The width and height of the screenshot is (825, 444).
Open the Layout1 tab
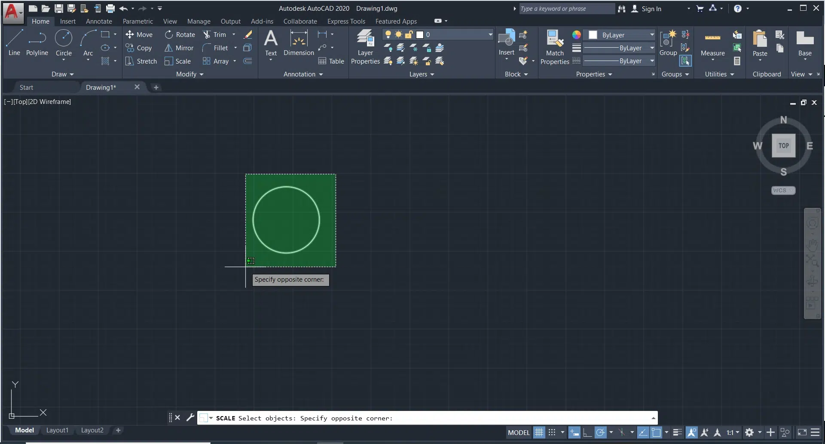(x=57, y=430)
